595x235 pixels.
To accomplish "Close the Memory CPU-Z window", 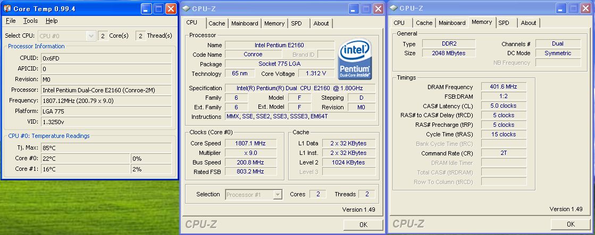I will 585,8.
